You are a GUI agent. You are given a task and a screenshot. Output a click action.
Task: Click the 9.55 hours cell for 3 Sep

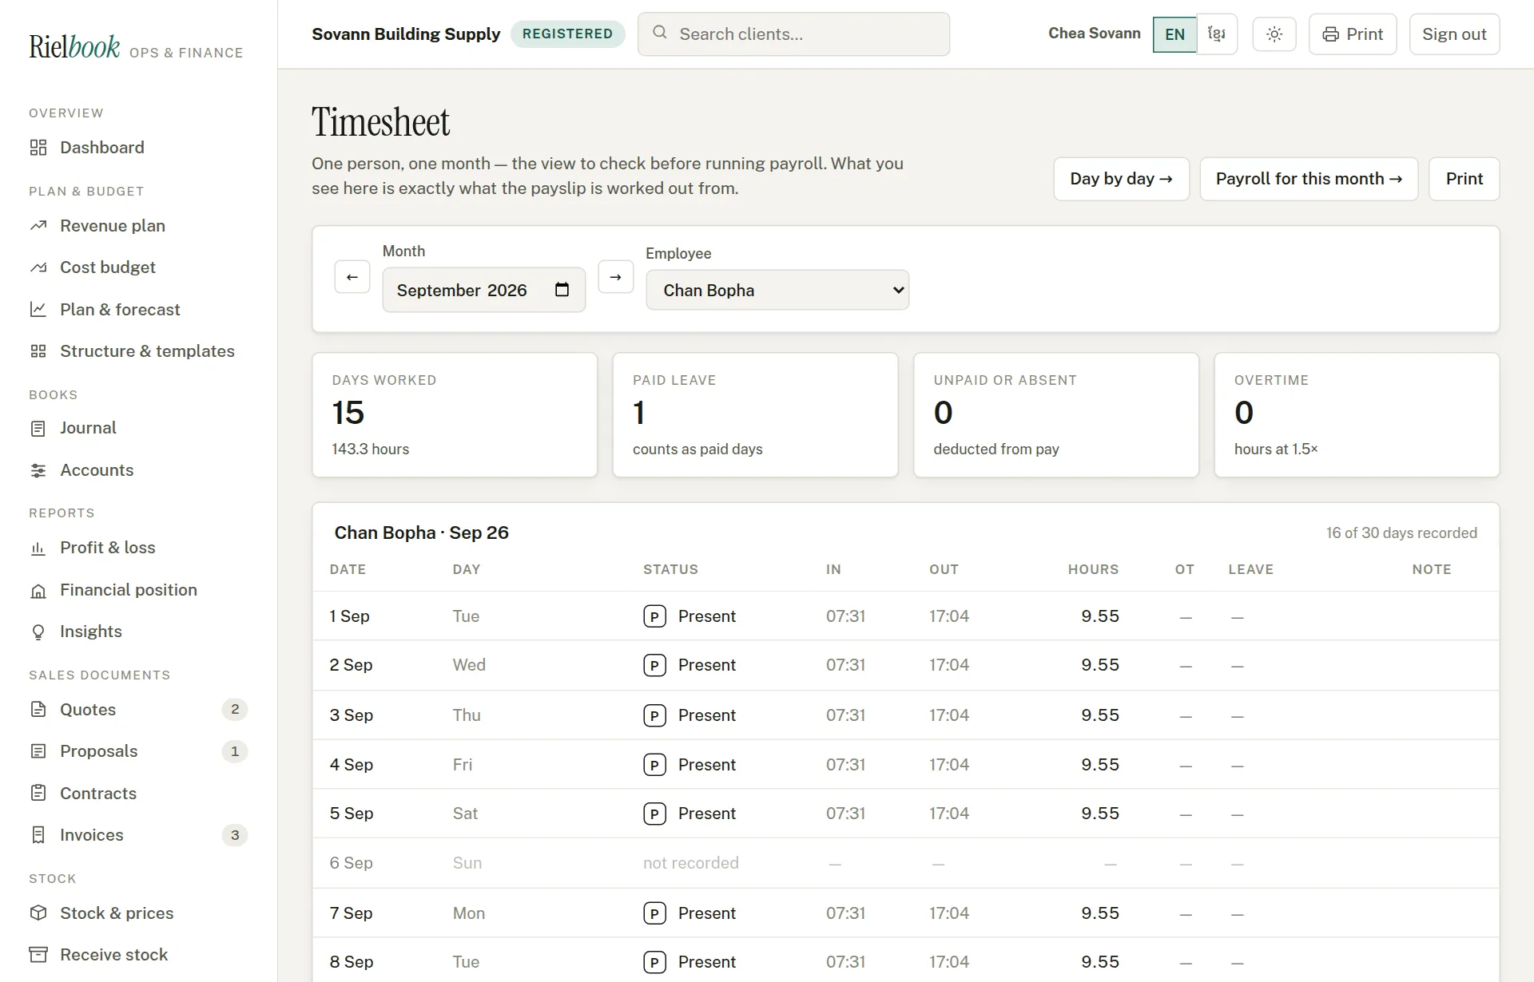[x=1100, y=715]
